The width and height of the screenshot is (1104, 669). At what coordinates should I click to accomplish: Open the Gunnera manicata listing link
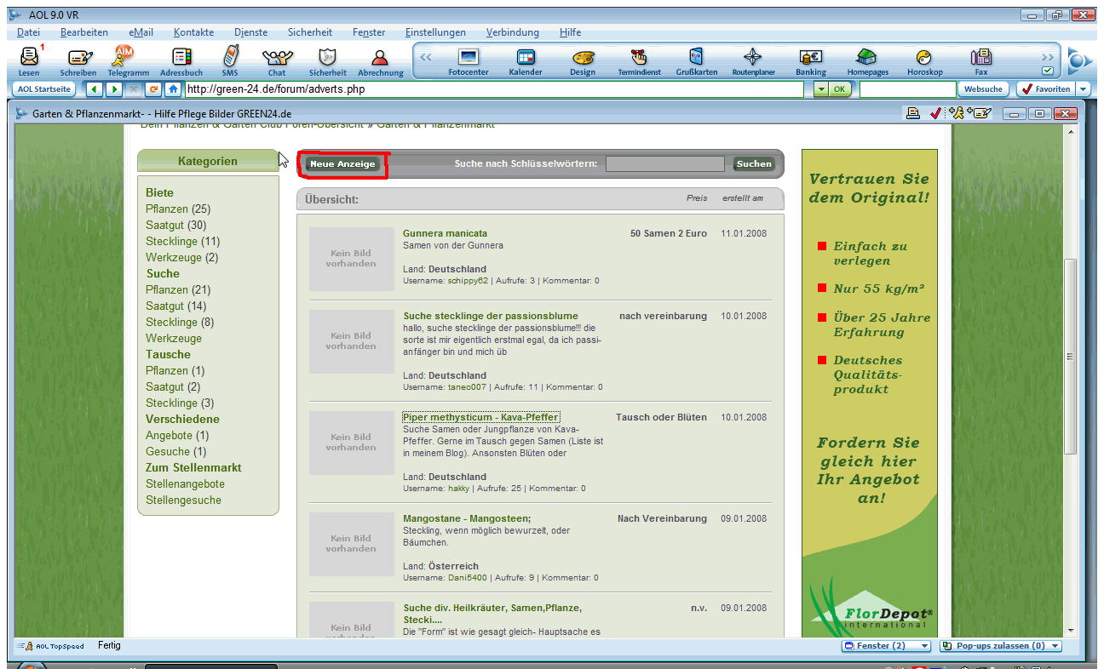tap(445, 233)
